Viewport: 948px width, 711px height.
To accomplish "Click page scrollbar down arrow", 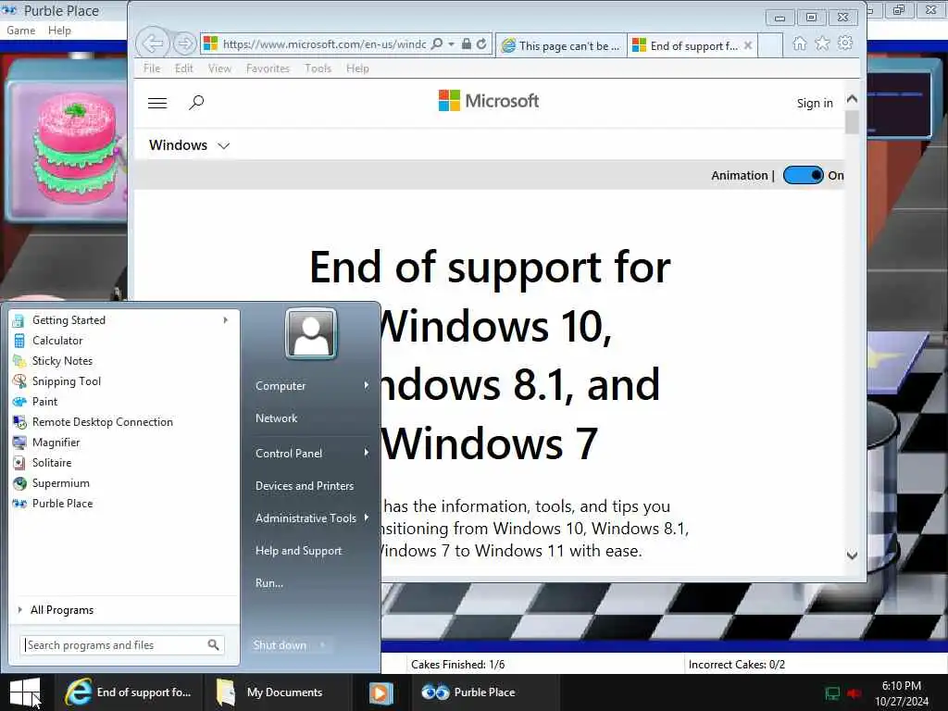I will (852, 555).
